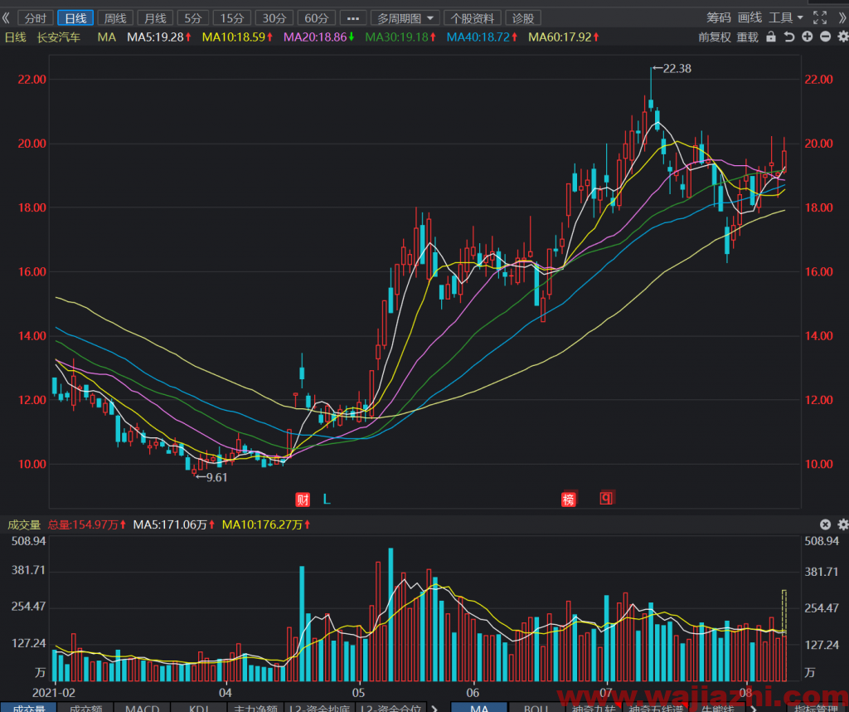The image size is (849, 712).
Task: Select KDJ indicator tab
Action: coord(199,707)
